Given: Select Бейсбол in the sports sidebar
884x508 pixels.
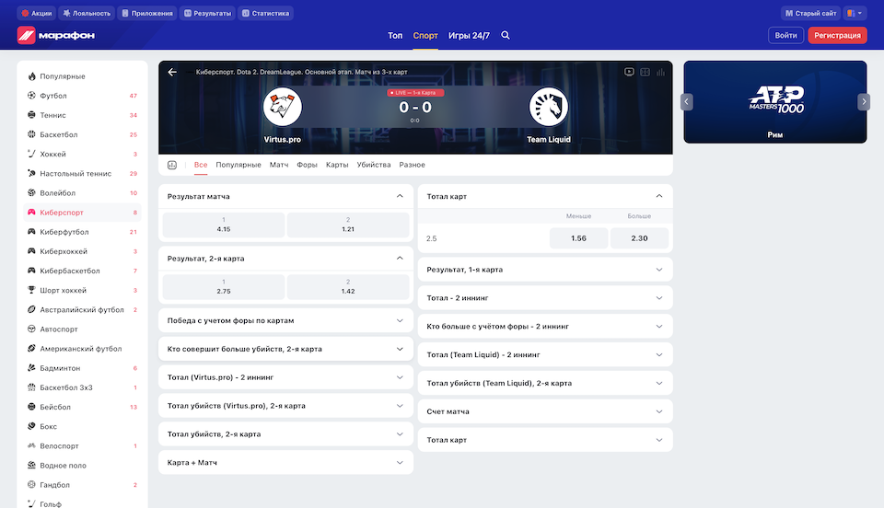Looking at the screenshot, I should click(82, 407).
